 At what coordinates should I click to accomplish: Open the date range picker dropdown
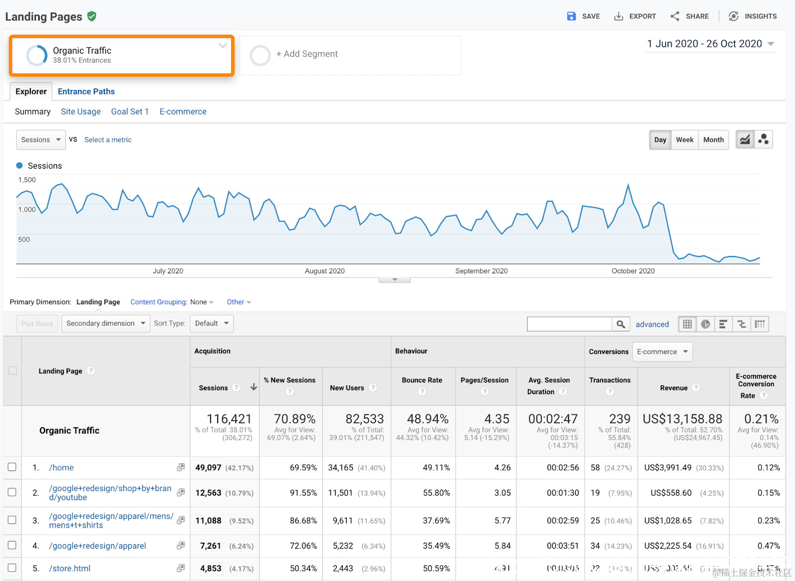(711, 44)
